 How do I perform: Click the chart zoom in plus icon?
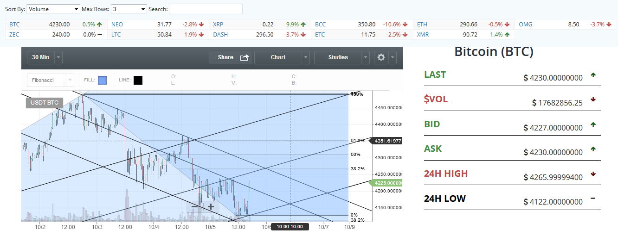(x=211, y=206)
